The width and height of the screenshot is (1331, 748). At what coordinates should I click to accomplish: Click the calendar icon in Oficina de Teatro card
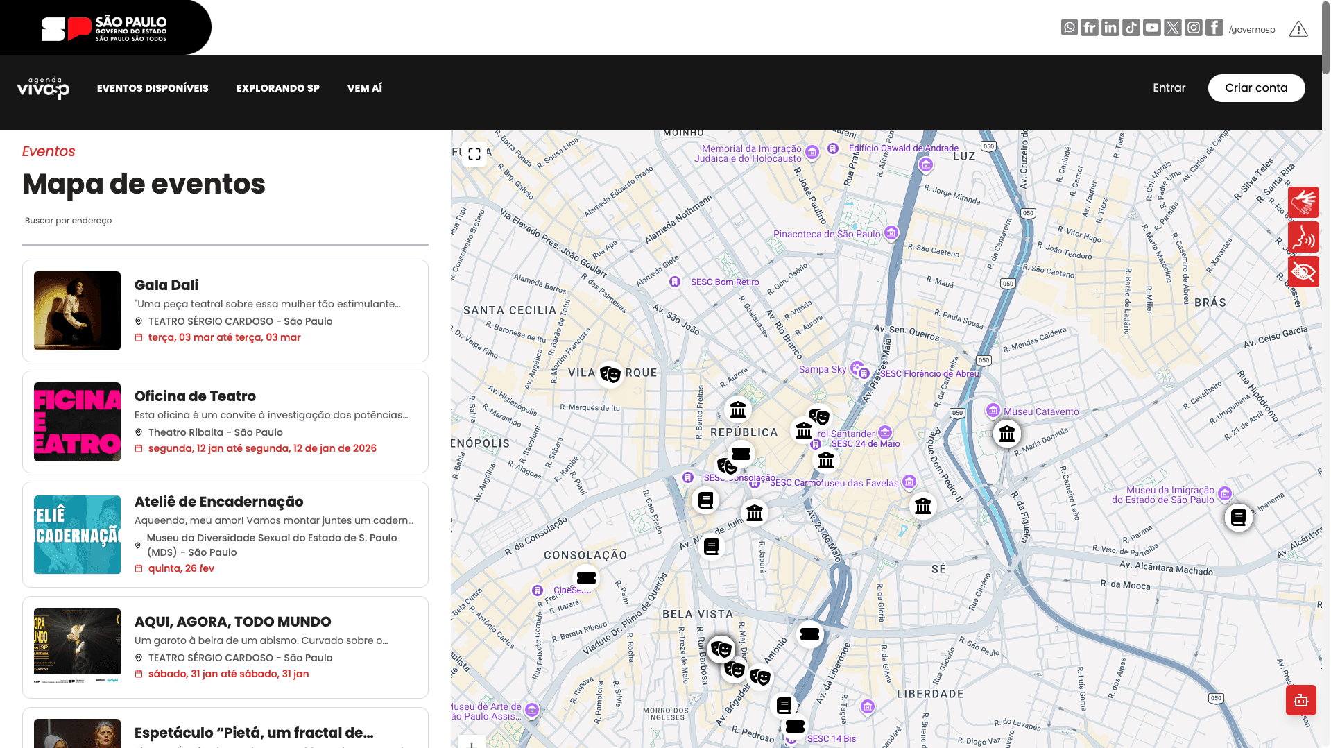[139, 448]
